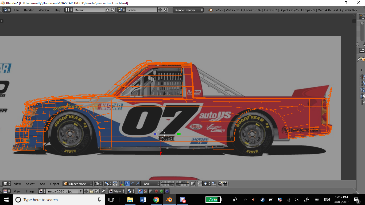Open the Help menu
The image size is (365, 205).
[x=58, y=10]
